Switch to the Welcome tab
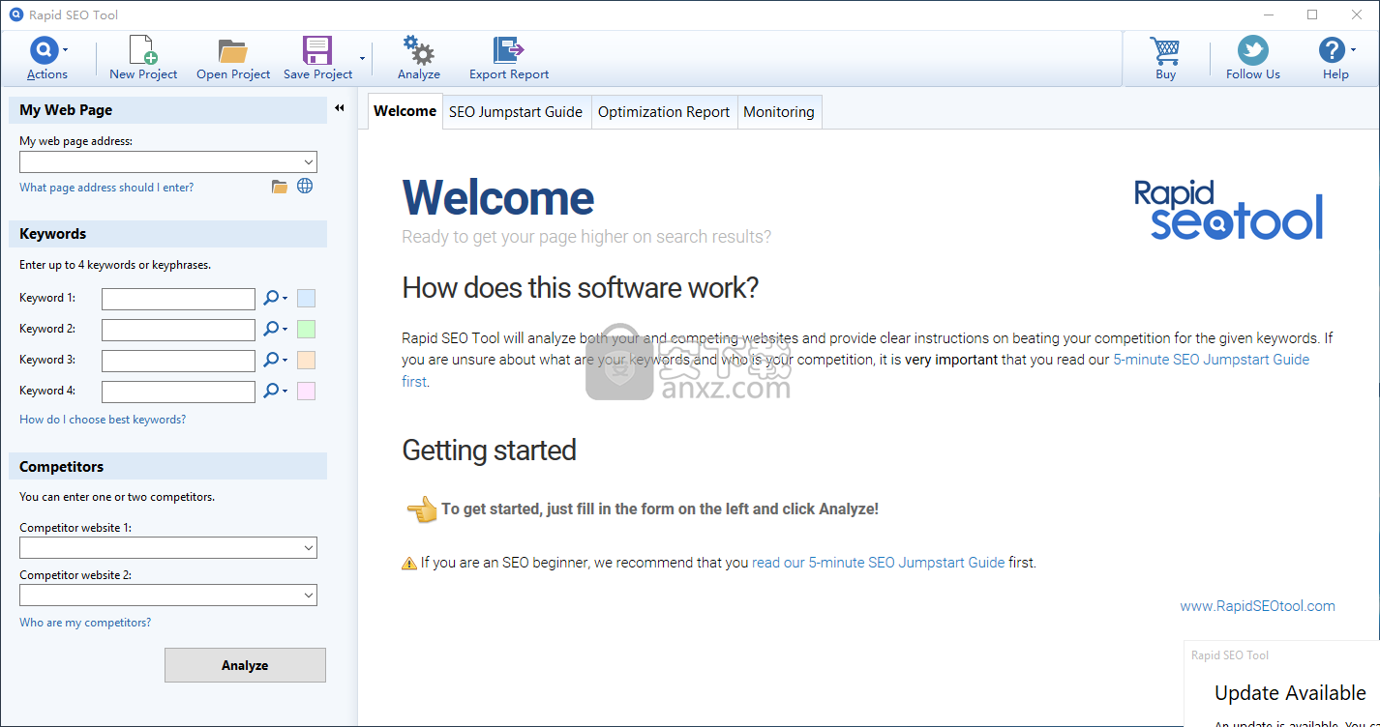Image resolution: width=1380 pixels, height=727 pixels. [405, 111]
